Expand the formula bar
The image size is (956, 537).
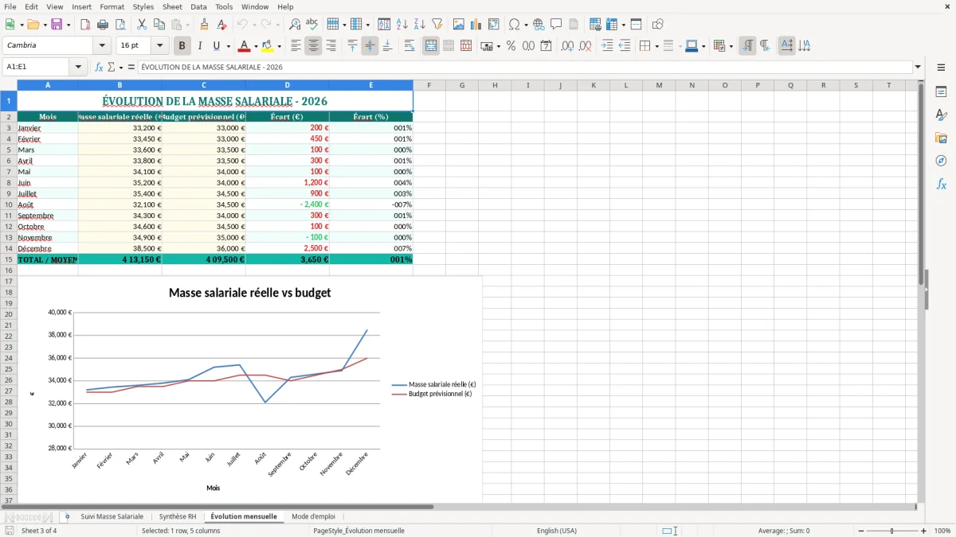pos(918,68)
